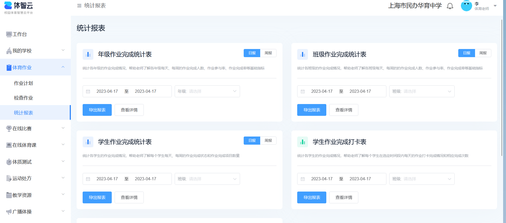506x223 pixels.
Task: Export the 学生作业完成统计表 report
Action: [x=97, y=197]
